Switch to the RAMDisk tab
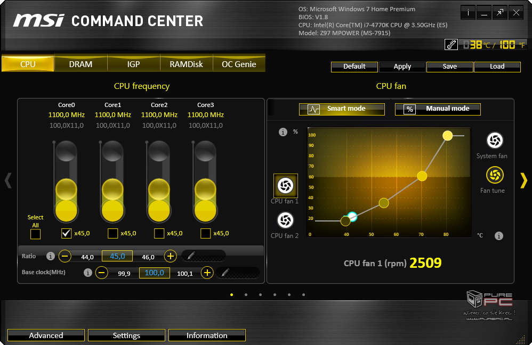This screenshot has width=532, height=345. 186,64
